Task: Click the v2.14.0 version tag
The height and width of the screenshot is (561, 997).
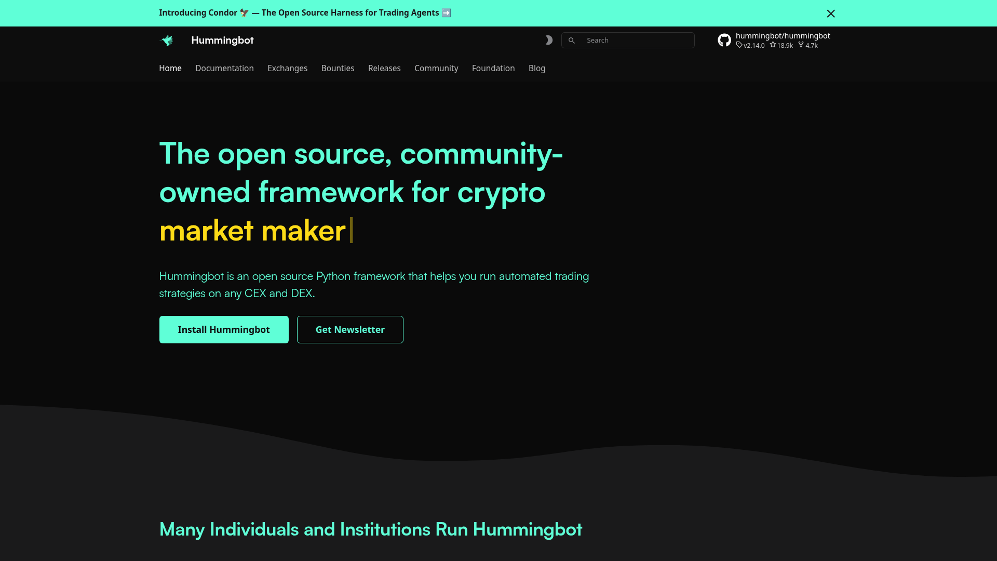Action: click(x=750, y=45)
